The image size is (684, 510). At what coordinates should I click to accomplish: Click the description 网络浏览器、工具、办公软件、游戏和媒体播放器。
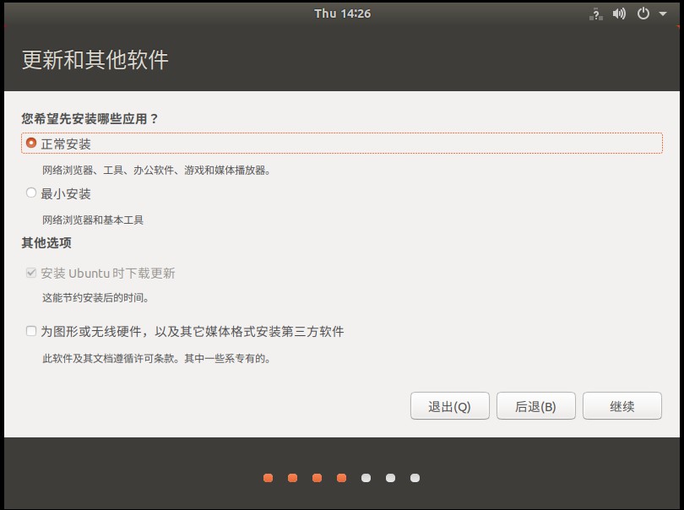pos(156,171)
